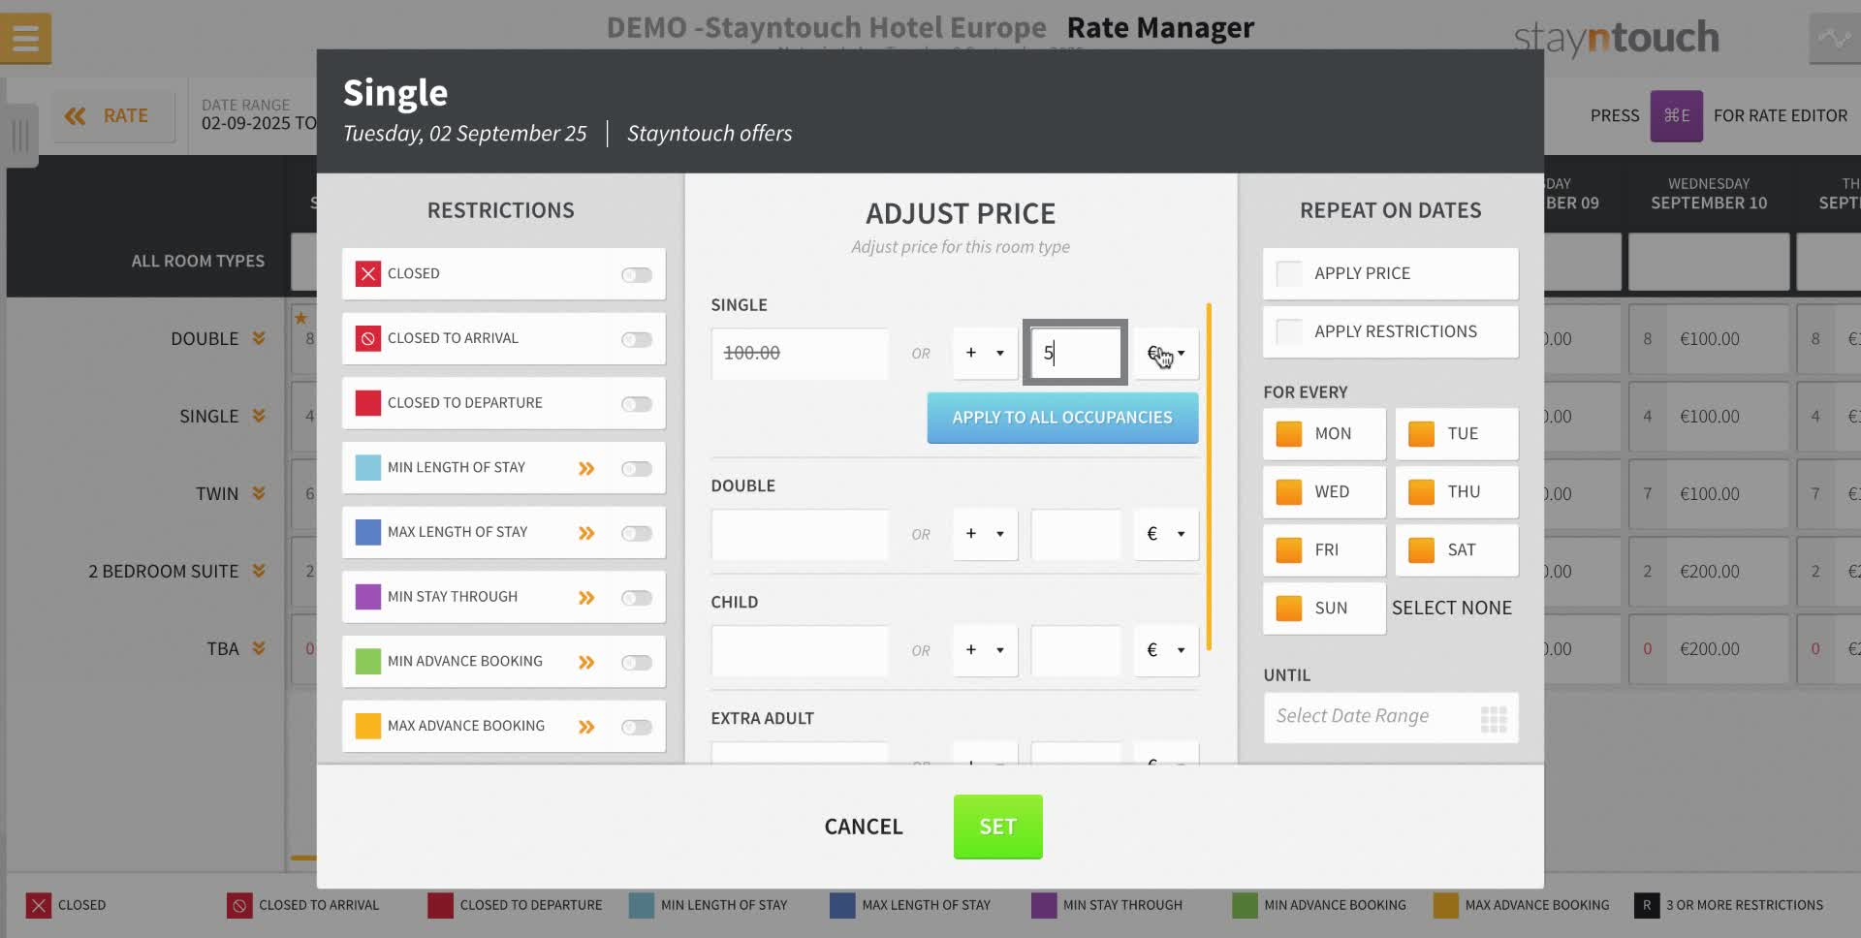
Task: Open the Until date range calendar icon
Action: point(1494,719)
